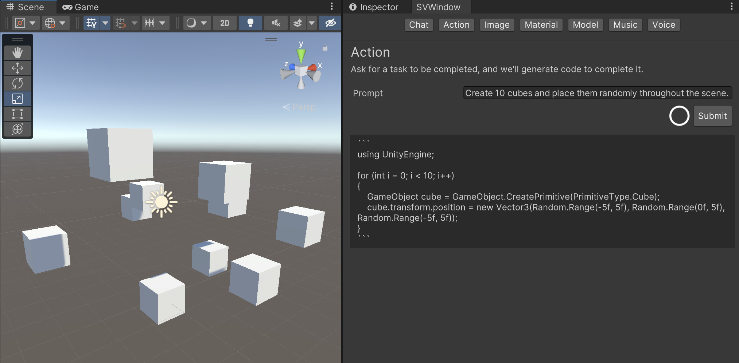Click the Submit button
The width and height of the screenshot is (739, 363).
tap(712, 116)
